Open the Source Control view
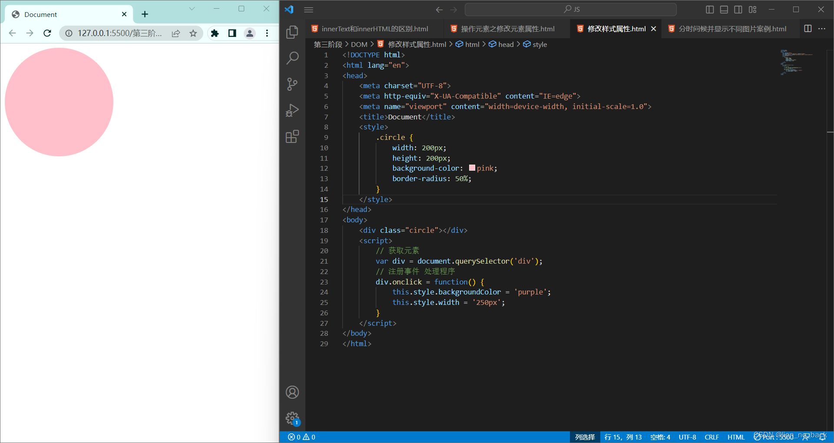834x443 pixels. pos(292,84)
